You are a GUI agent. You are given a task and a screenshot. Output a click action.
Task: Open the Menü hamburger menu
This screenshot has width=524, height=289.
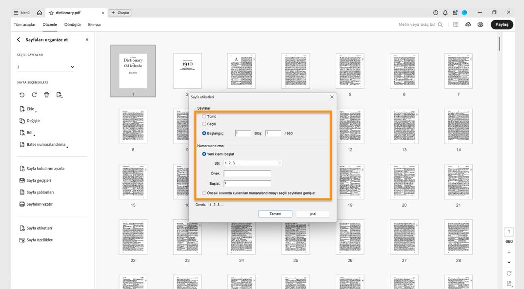(21, 13)
